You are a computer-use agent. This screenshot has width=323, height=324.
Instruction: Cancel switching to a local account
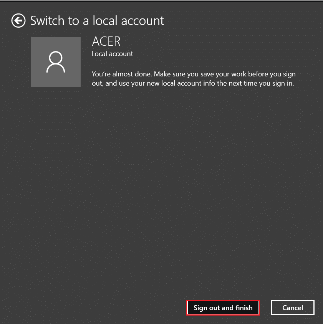click(293, 307)
